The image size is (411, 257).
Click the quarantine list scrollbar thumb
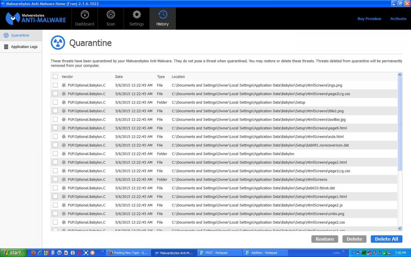click(x=400, y=124)
